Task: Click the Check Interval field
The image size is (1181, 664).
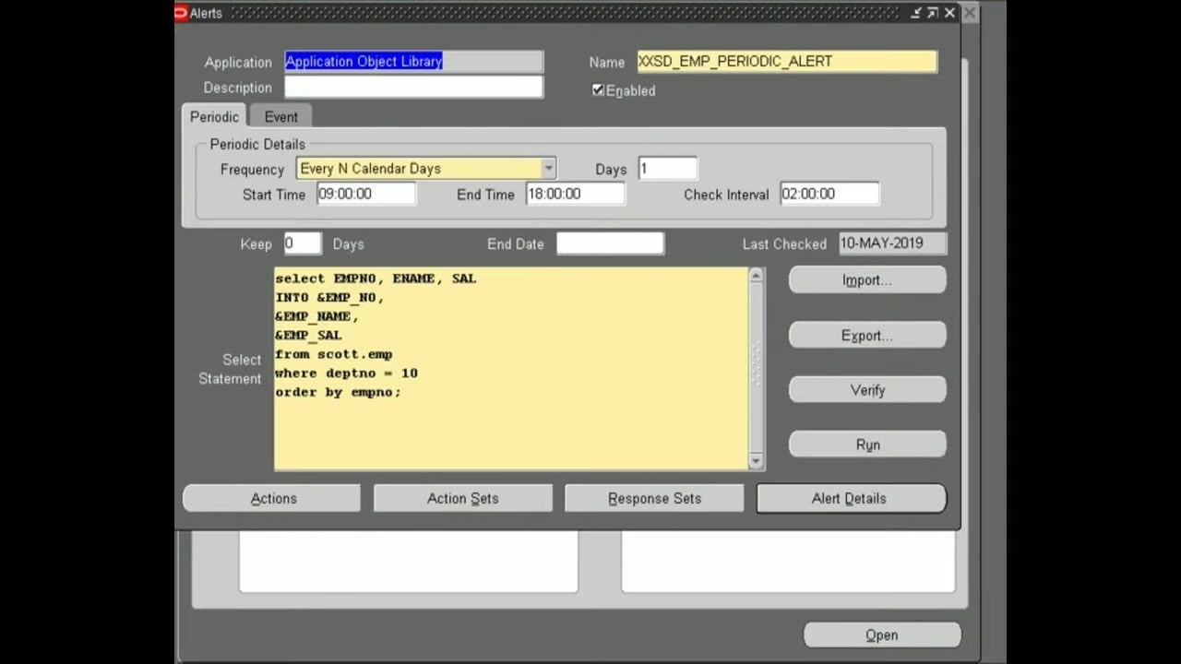Action: tap(829, 194)
